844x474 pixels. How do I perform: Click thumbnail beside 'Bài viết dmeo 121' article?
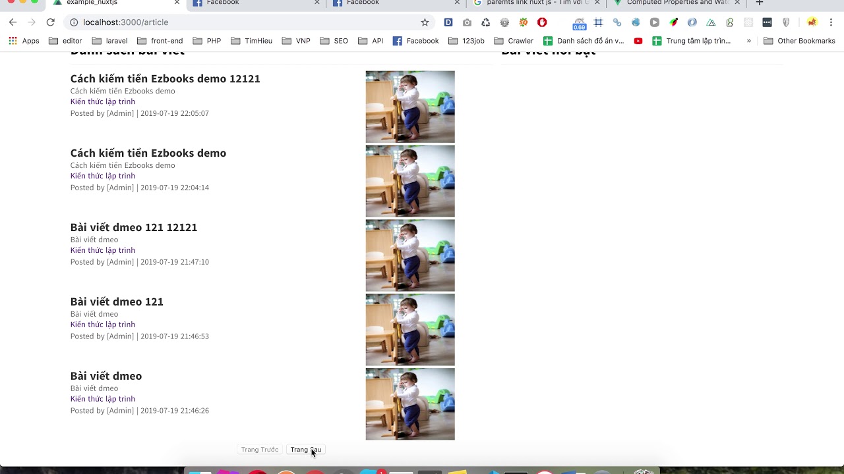click(410, 330)
